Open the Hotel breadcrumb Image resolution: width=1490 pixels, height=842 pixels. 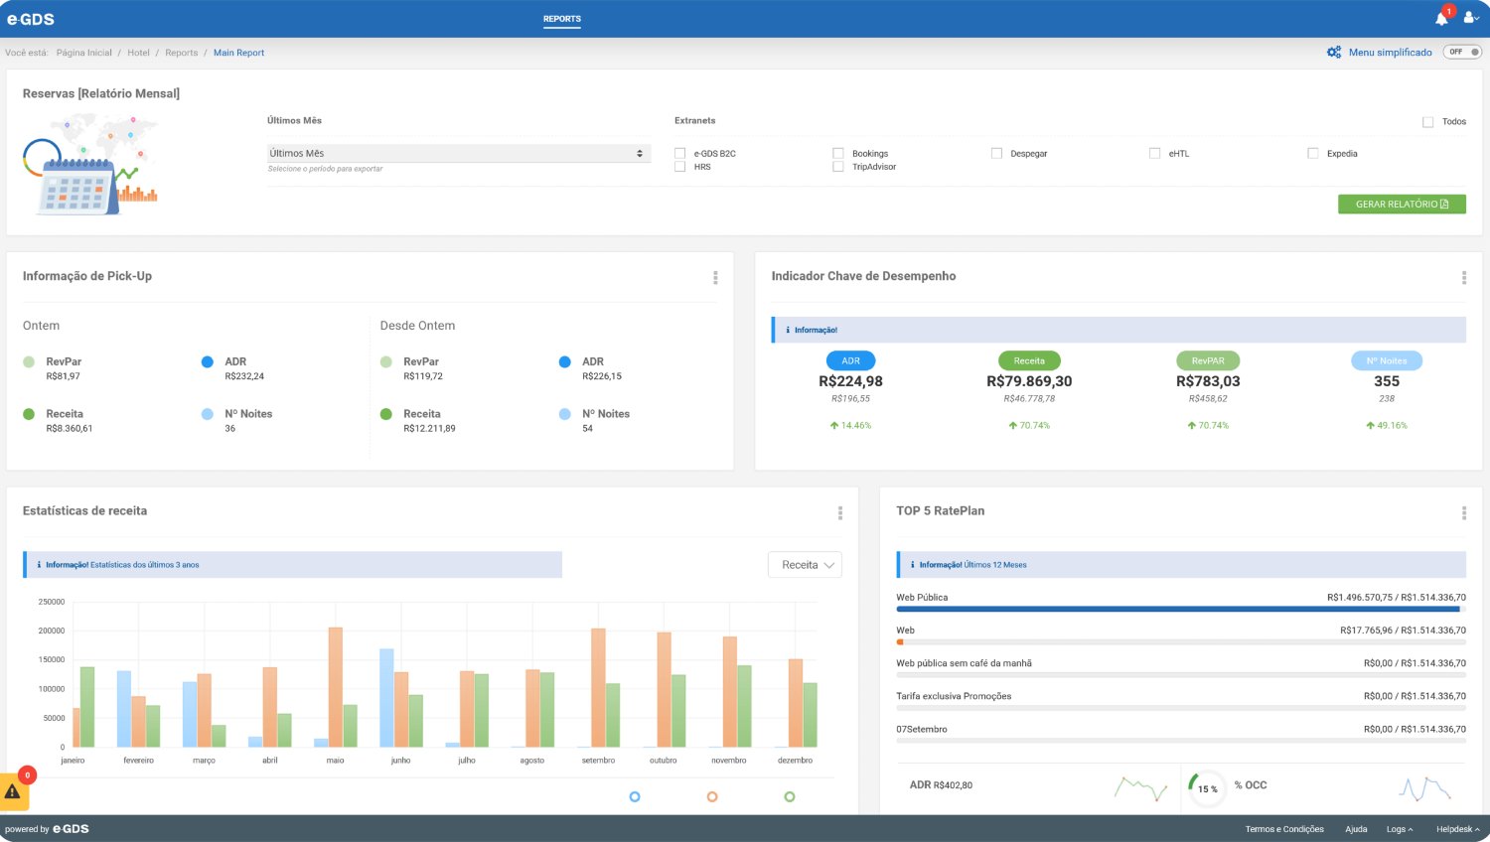pyautogui.click(x=138, y=53)
